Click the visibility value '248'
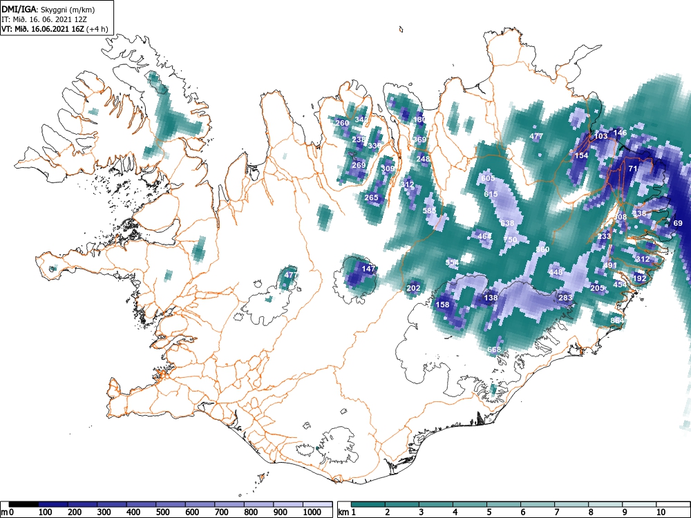Viewport: 691px width, 518px height. pyautogui.click(x=423, y=159)
